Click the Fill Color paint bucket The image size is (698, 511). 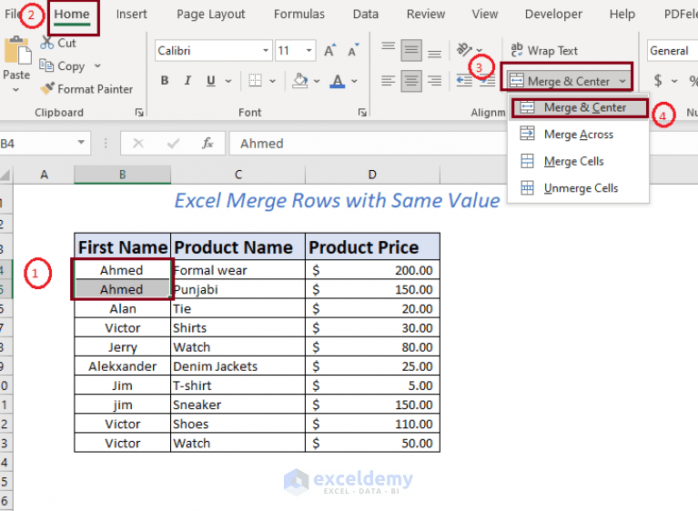point(300,81)
